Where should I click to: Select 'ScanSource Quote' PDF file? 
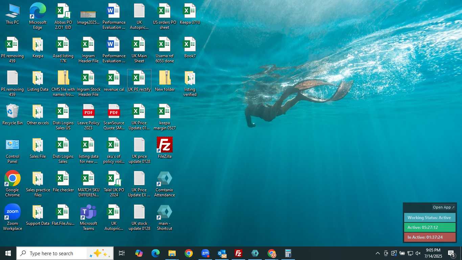[x=114, y=117]
